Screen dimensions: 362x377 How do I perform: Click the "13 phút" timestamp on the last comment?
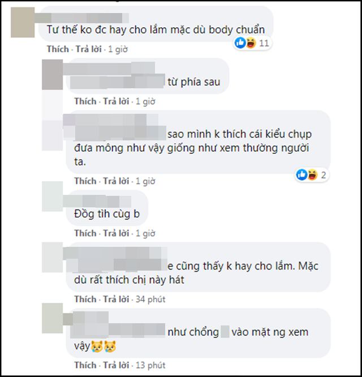(150, 365)
